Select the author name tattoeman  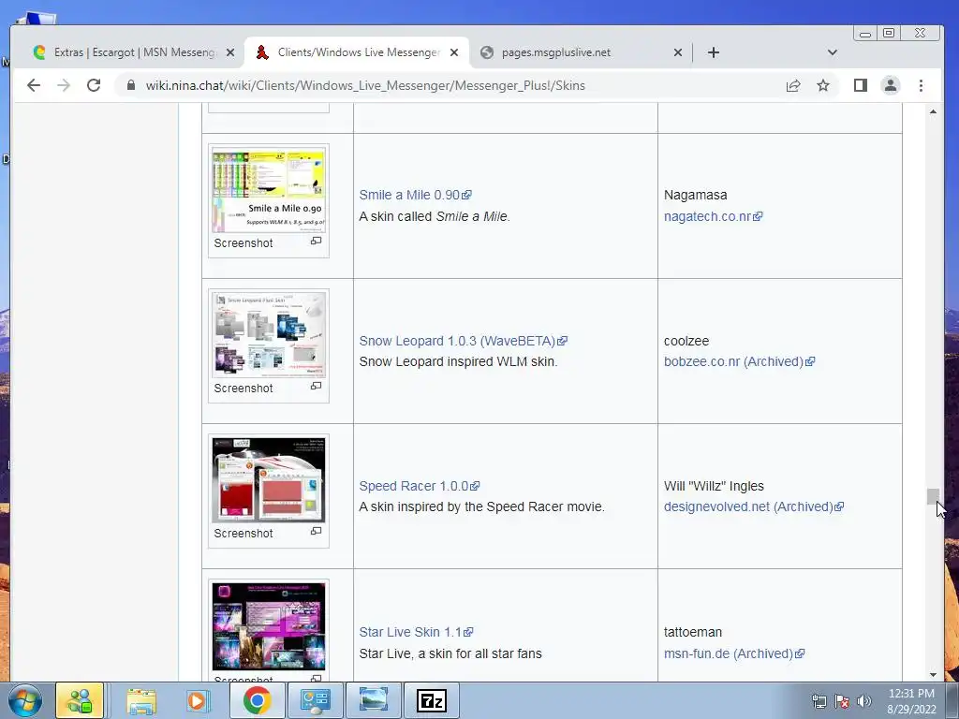tap(693, 632)
